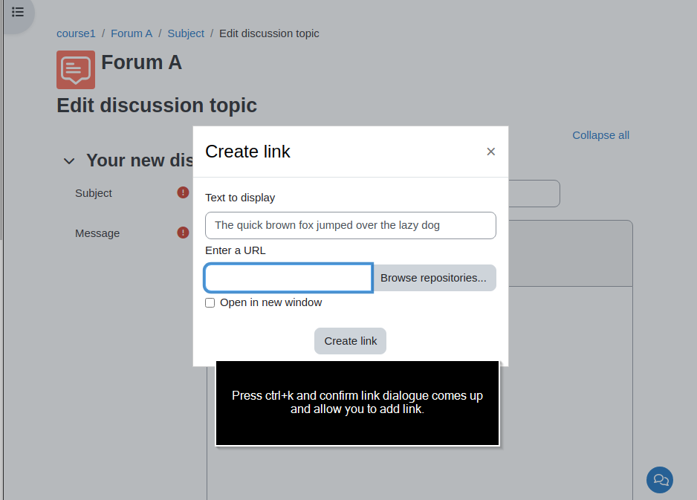
Task: Click the black ctrl+k instruction caption box
Action: click(x=357, y=403)
